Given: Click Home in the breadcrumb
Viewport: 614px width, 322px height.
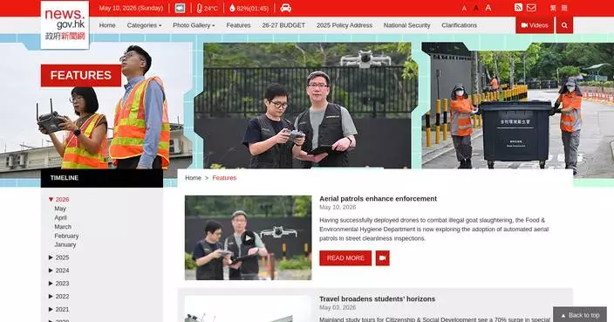Looking at the screenshot, I should pos(193,178).
